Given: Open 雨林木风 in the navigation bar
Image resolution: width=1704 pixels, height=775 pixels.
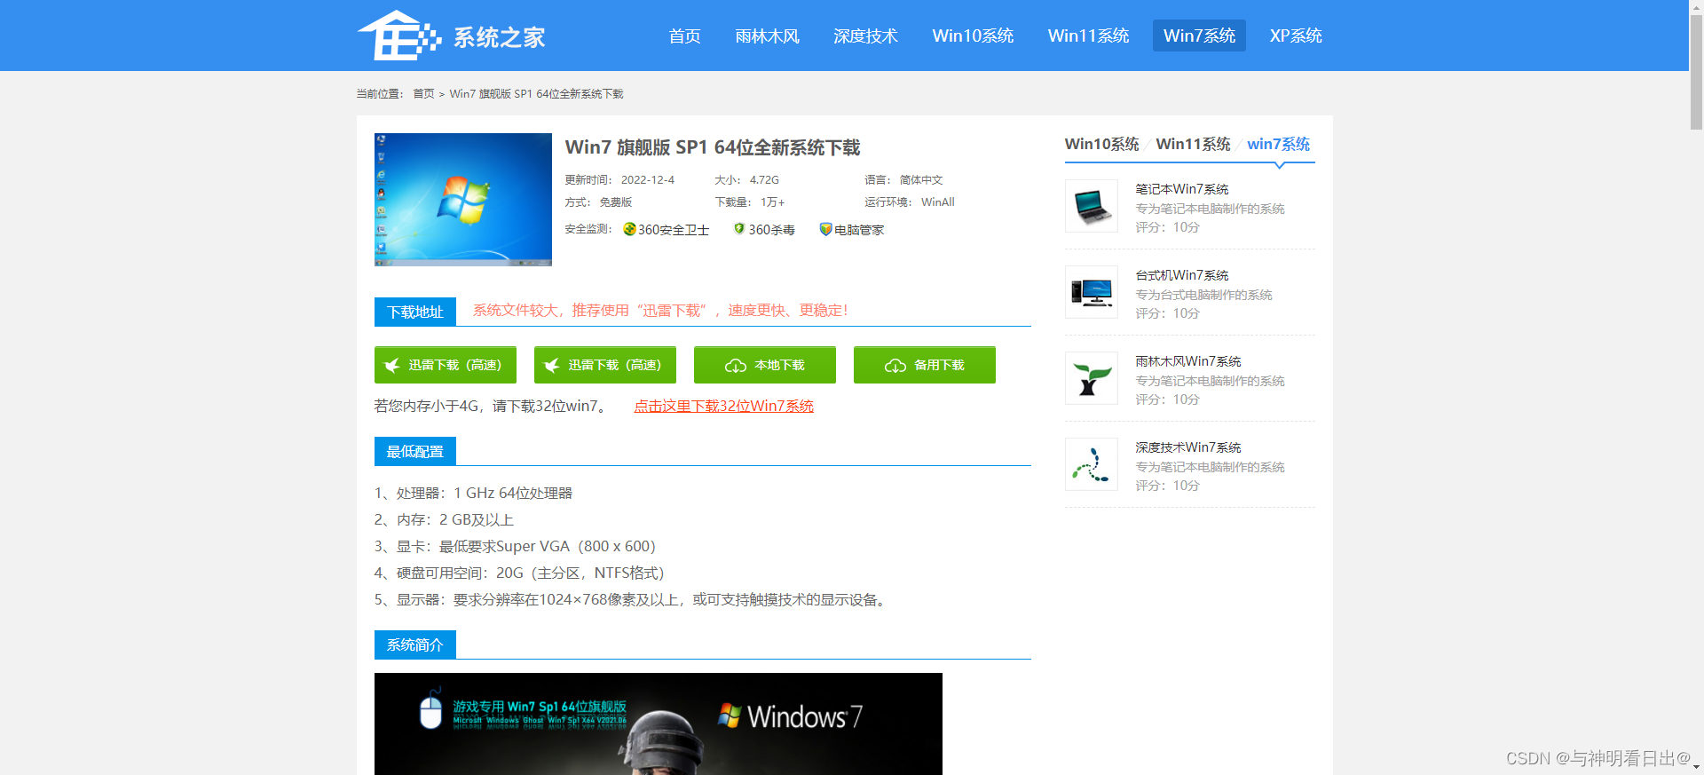Looking at the screenshot, I should [768, 36].
